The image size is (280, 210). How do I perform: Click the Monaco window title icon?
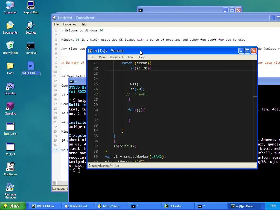click(90, 51)
